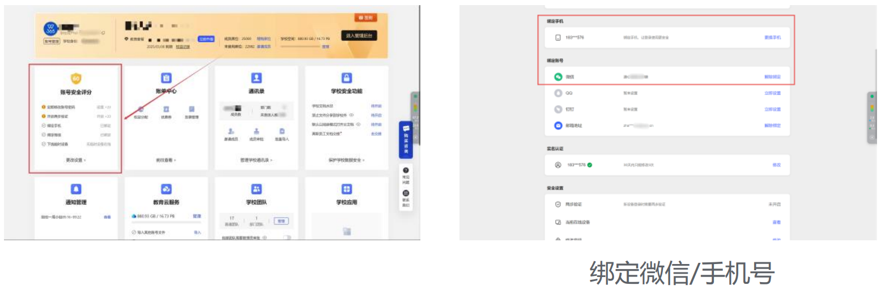Toggle the switch in the 学校团队 card
Viewport: 881px width, 294px height.
point(287,237)
